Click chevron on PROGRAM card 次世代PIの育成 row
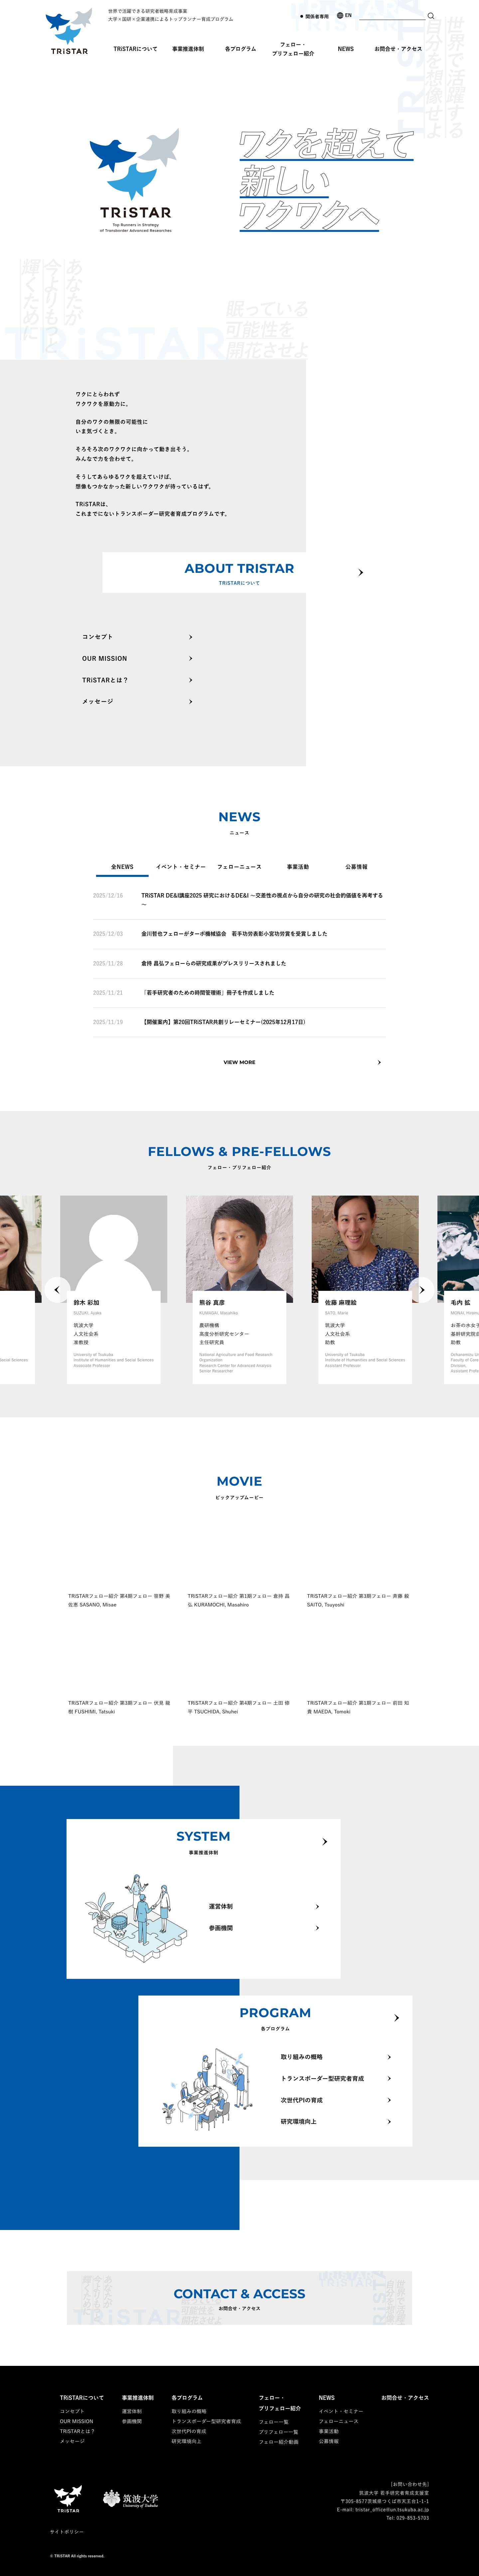This screenshot has height=2576, width=479. [x=389, y=2100]
